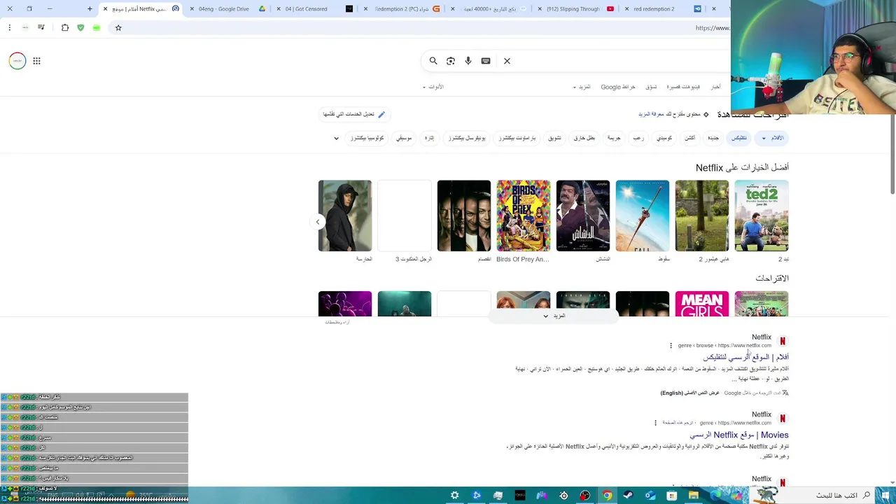
Task: Expand the filter chips row chevron
Action: [x=336, y=139]
